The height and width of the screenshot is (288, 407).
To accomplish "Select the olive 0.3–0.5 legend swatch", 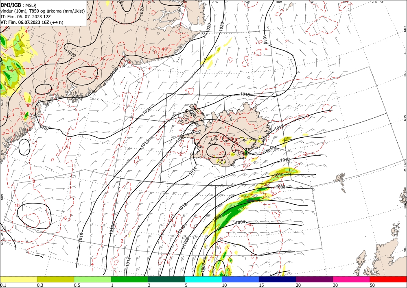I will click(x=55, y=279).
